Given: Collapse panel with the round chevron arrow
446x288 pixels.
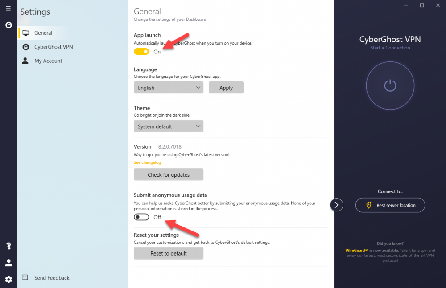Looking at the screenshot, I should (337, 205).
